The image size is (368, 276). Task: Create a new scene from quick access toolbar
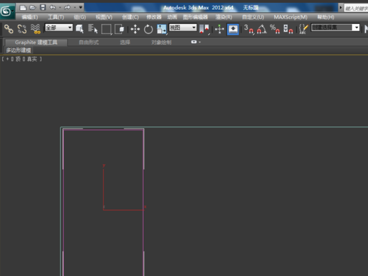coord(23,8)
